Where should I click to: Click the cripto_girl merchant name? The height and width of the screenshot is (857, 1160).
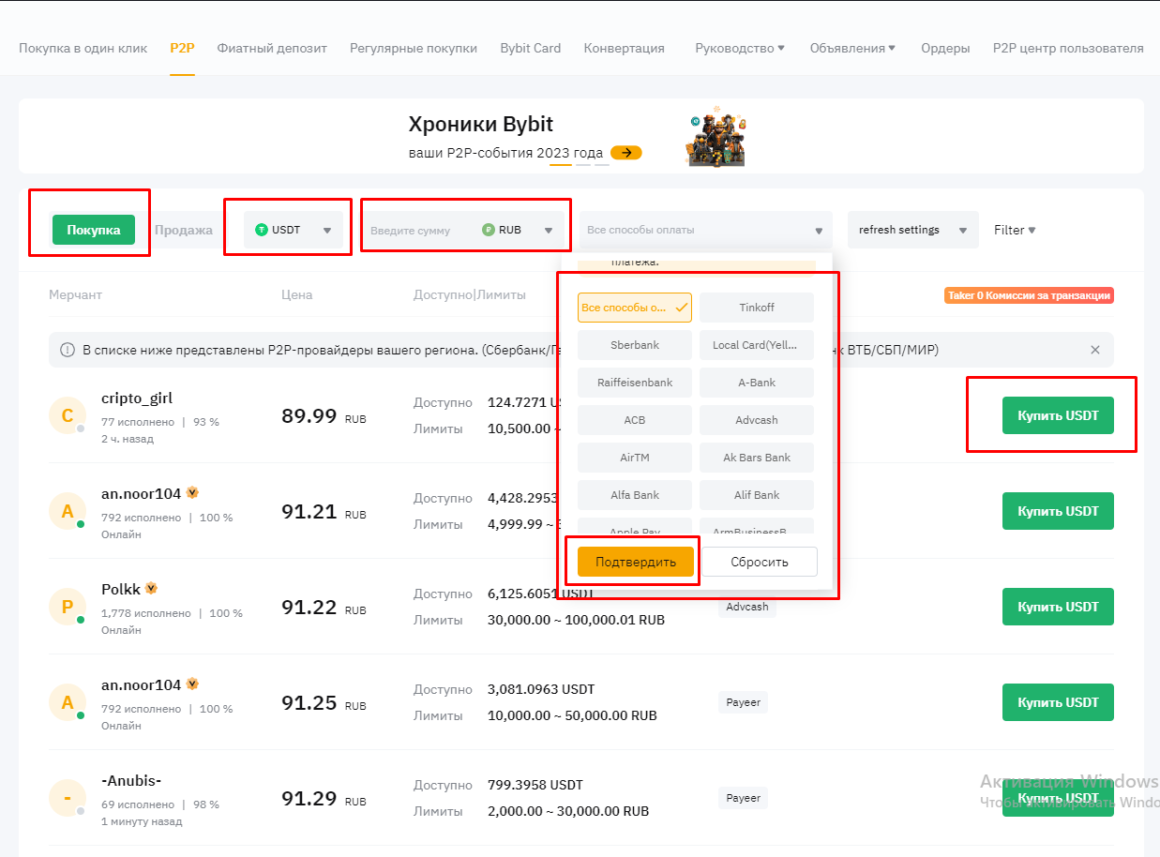coord(137,398)
